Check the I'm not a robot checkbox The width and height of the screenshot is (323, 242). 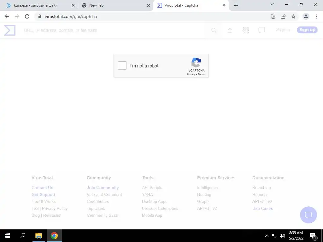pos(122,66)
